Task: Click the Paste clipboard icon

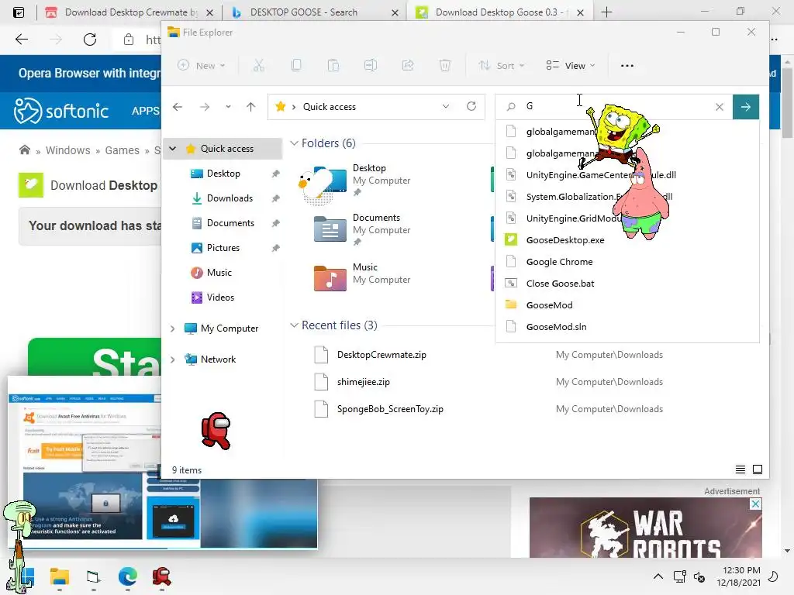Action: pyautogui.click(x=333, y=65)
